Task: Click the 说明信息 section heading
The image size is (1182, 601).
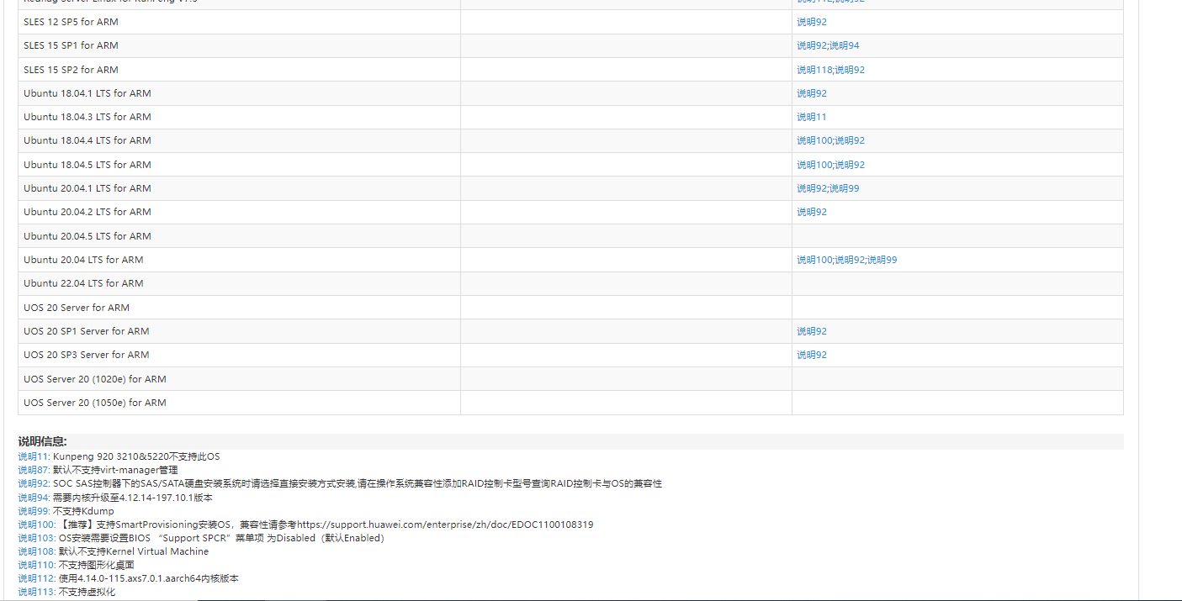Action: [43, 441]
